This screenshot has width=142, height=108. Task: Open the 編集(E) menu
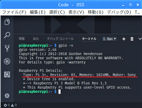tap(38, 12)
